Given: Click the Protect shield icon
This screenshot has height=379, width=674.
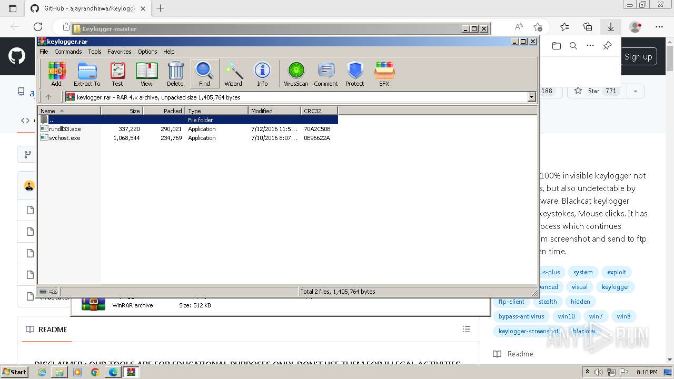Looking at the screenshot, I should [x=355, y=74].
